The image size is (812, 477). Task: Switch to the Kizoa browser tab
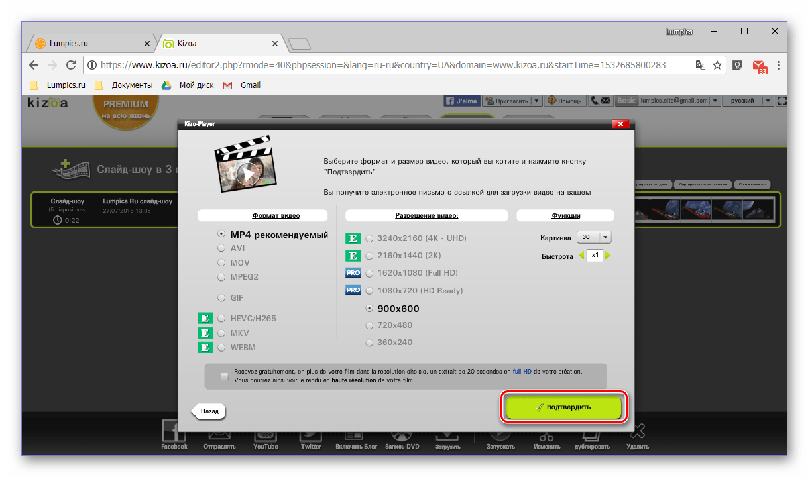pyautogui.click(x=221, y=44)
